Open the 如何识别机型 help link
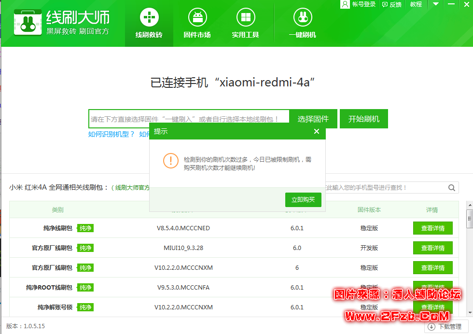 pyautogui.click(x=111, y=134)
